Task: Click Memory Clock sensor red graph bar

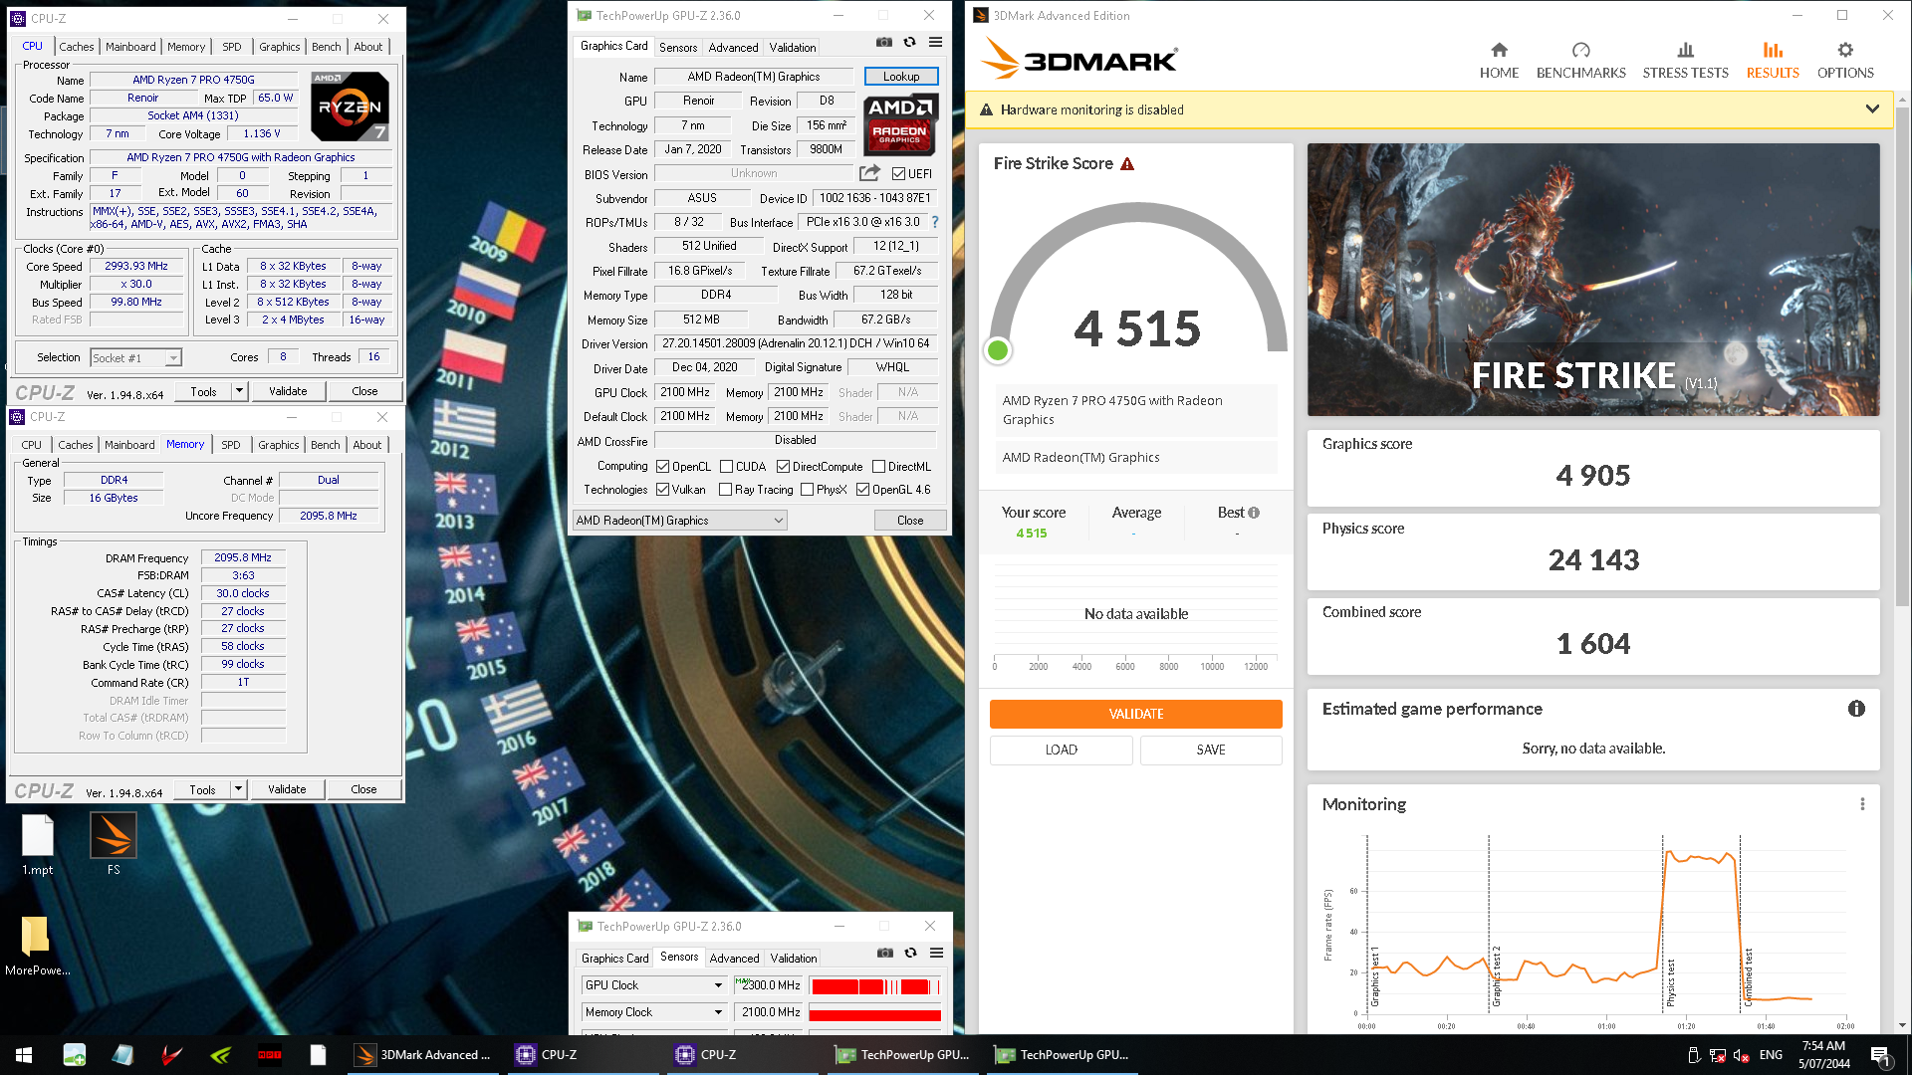Action: point(875,1014)
